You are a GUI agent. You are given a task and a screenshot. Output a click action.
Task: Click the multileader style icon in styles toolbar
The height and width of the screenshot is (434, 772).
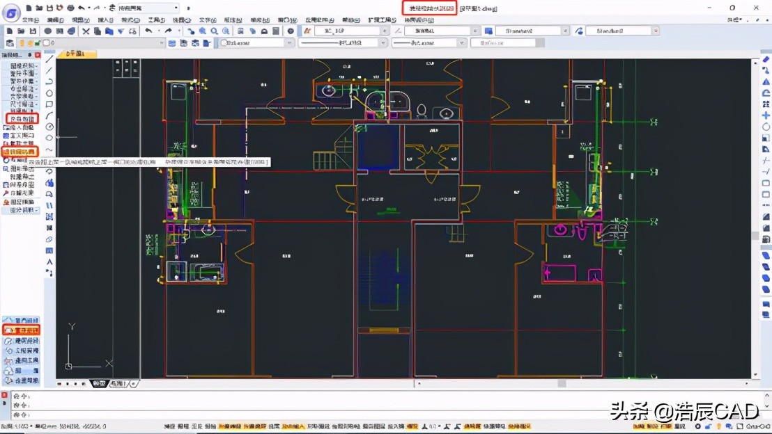click(579, 31)
